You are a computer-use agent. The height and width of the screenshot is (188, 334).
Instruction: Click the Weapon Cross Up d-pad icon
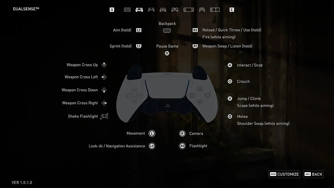point(104,65)
